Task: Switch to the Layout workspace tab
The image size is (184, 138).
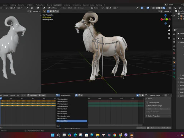Action: click(x=5, y=5)
